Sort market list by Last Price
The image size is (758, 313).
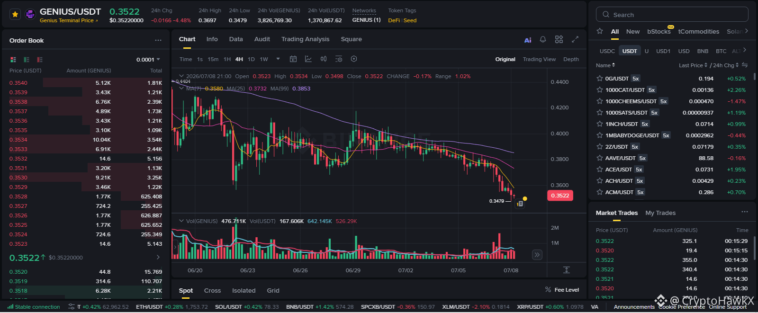coord(693,65)
